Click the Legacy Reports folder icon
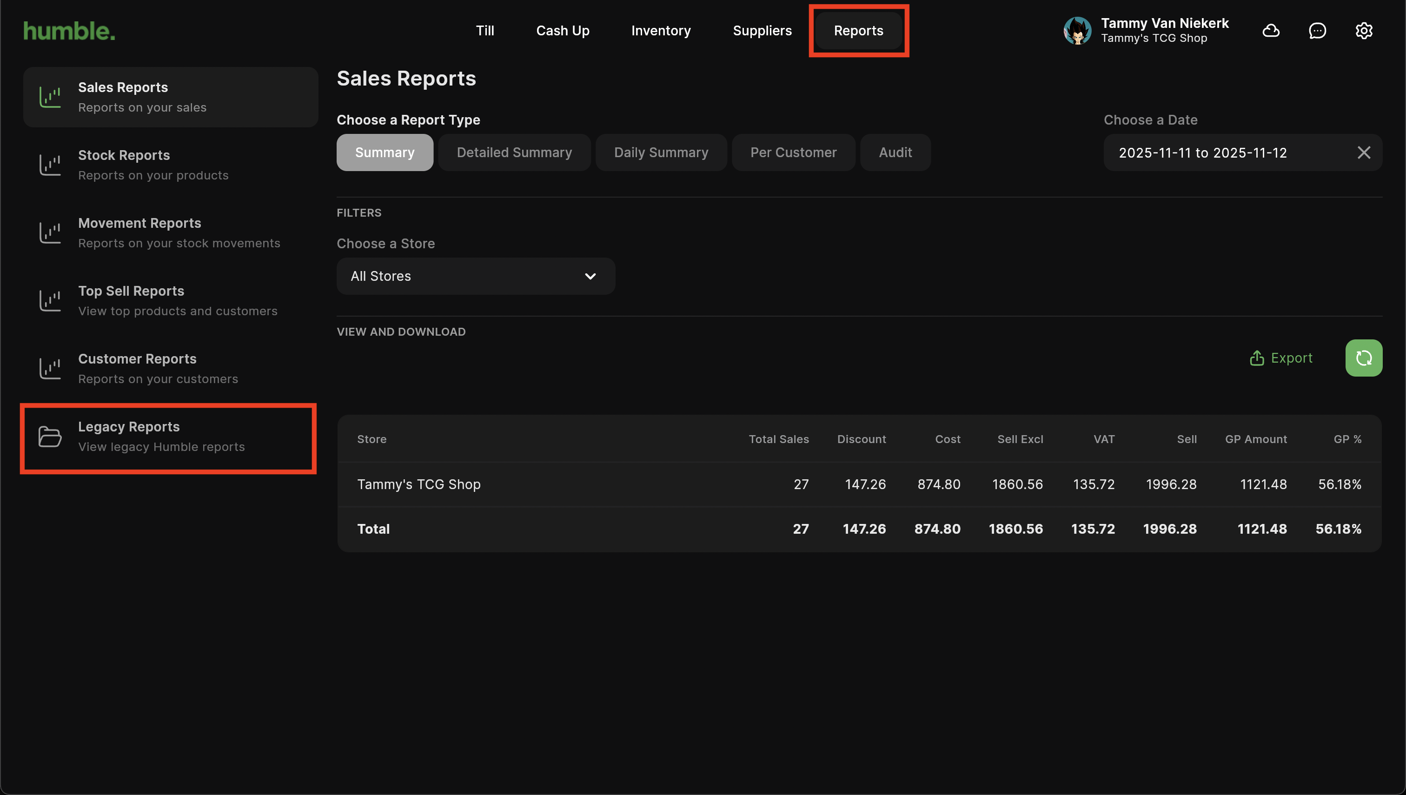This screenshot has height=795, width=1406. pyautogui.click(x=50, y=436)
